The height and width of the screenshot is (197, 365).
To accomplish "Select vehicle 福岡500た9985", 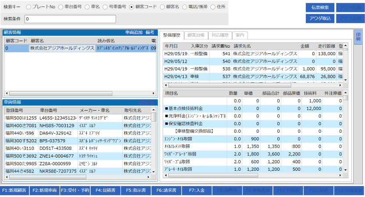I will point(78,163).
